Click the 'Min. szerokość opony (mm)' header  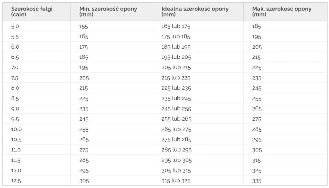click(108, 12)
